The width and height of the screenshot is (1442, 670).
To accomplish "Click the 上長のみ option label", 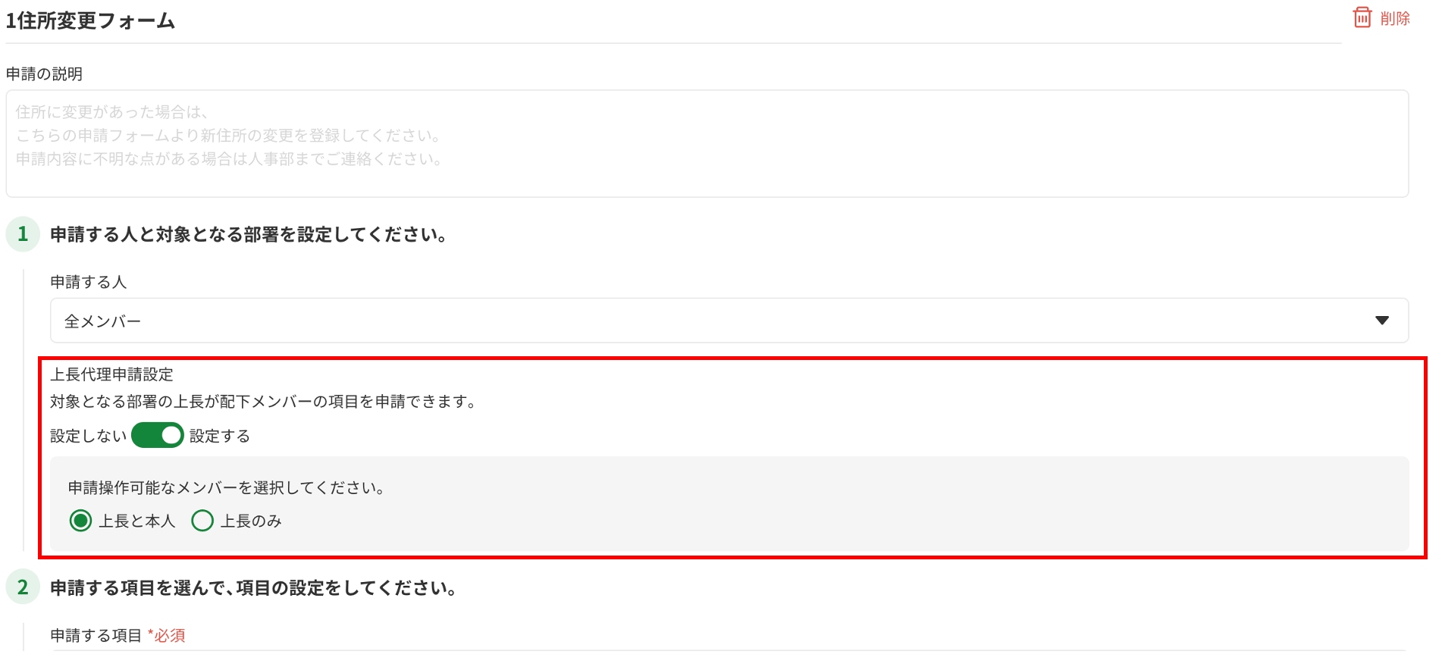I will [251, 521].
